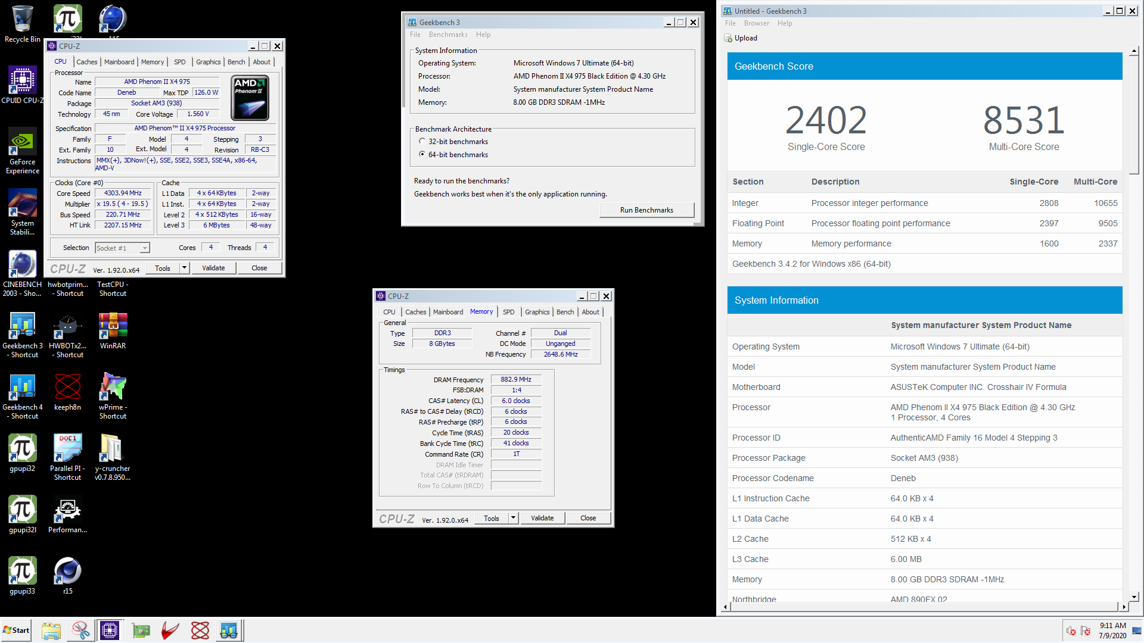Open keeph8n desktop icon

click(x=68, y=392)
